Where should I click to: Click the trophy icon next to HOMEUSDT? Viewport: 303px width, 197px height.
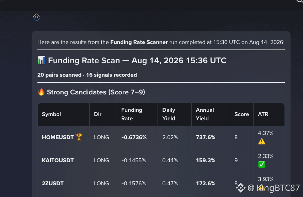pos(79,137)
